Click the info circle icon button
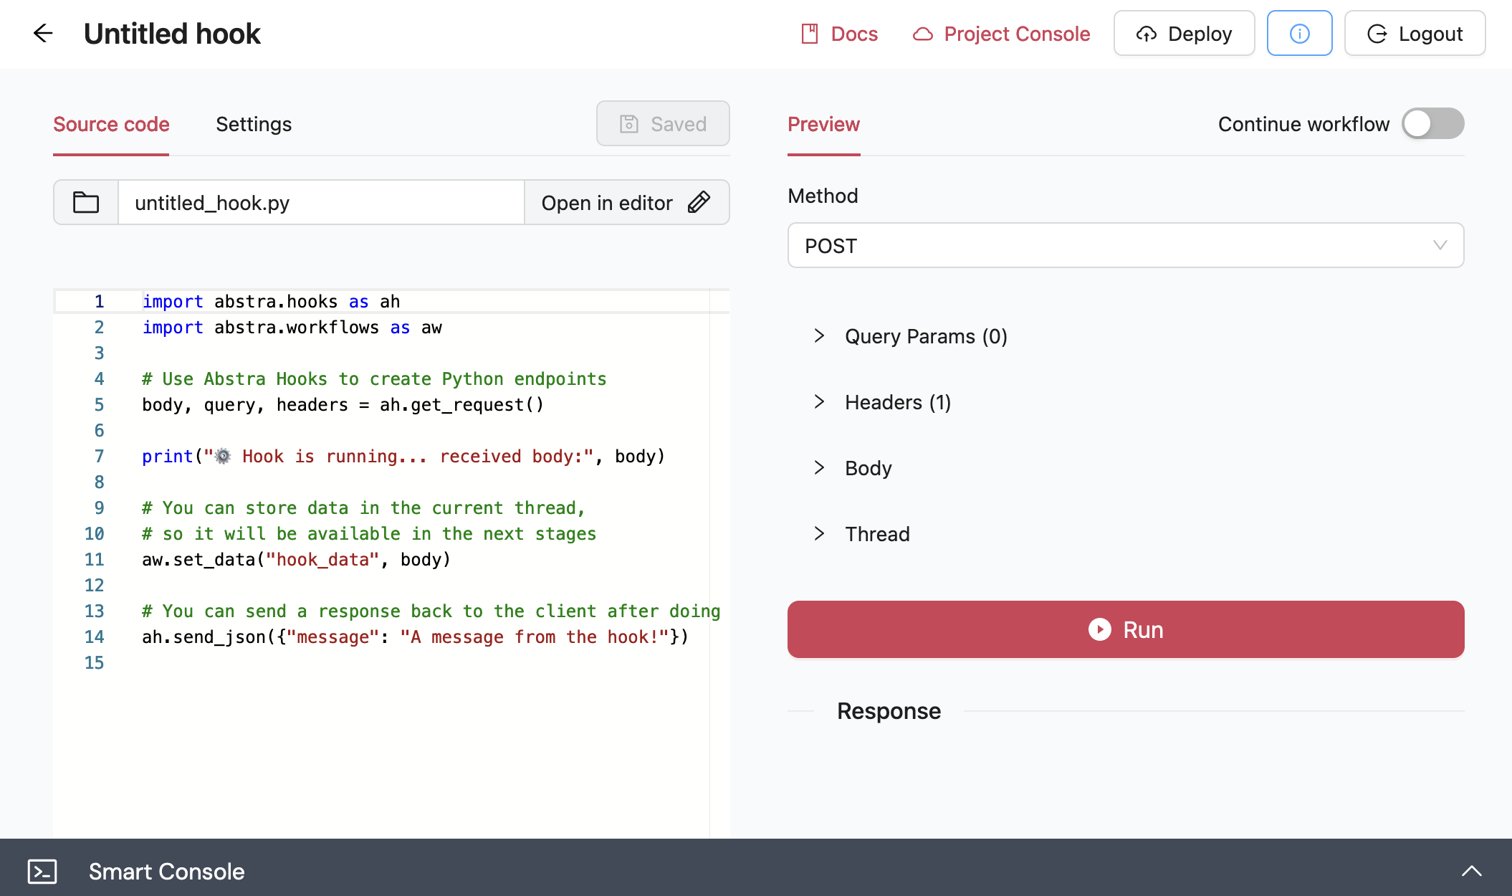The image size is (1512, 896). [x=1299, y=33]
